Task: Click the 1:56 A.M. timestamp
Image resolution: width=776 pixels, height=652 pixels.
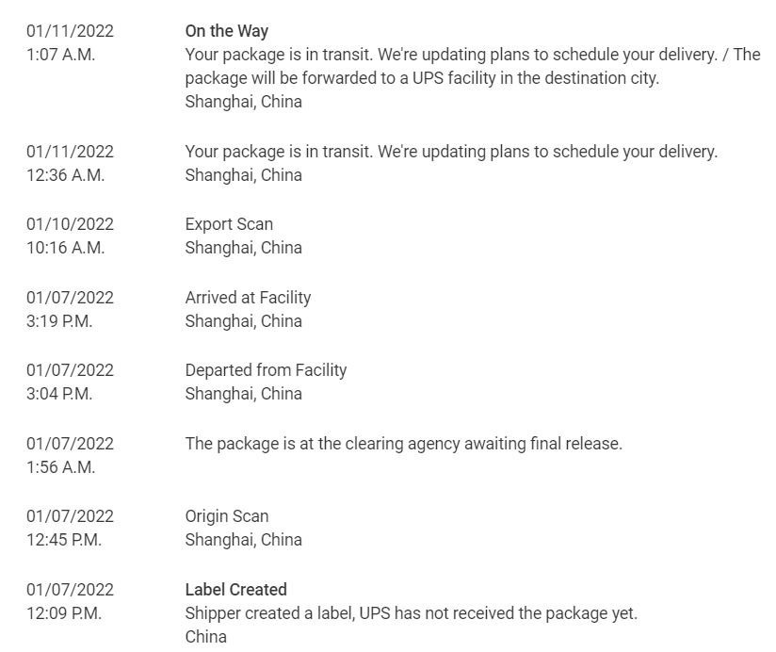Action: point(60,467)
